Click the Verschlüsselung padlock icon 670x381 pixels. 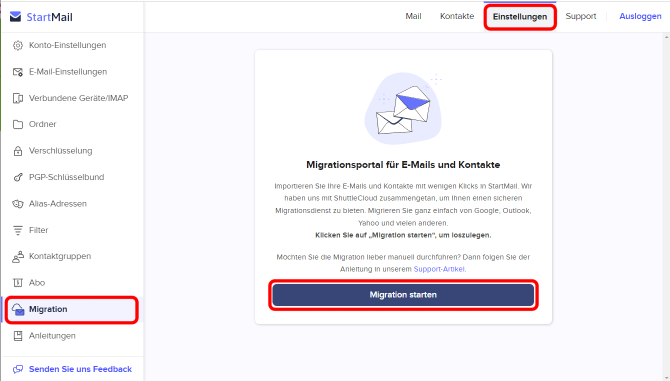coord(18,151)
